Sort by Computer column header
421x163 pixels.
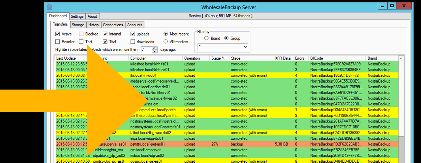pos(156,58)
